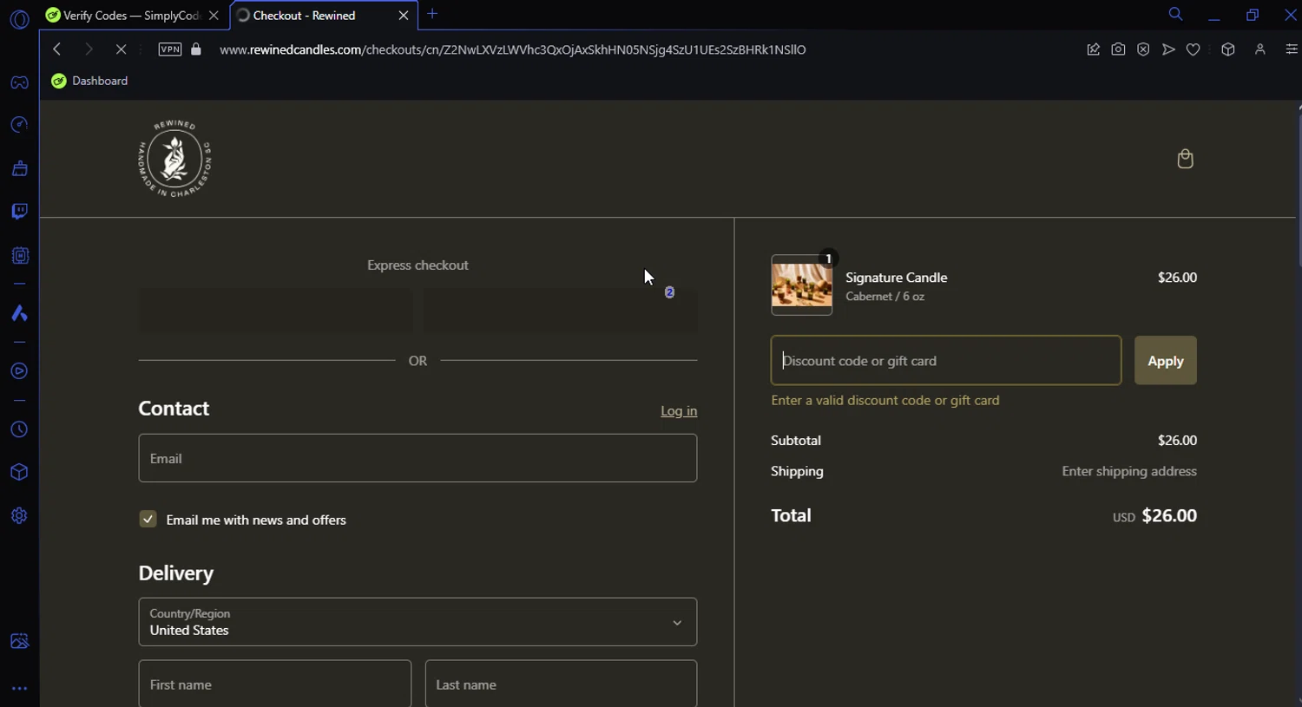Take a snapshot with the camera icon

(x=1118, y=49)
